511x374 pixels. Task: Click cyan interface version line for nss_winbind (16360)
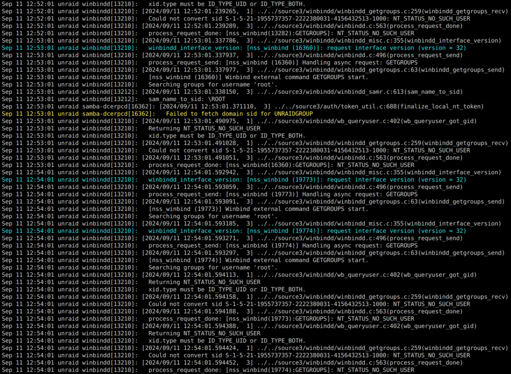coord(234,48)
